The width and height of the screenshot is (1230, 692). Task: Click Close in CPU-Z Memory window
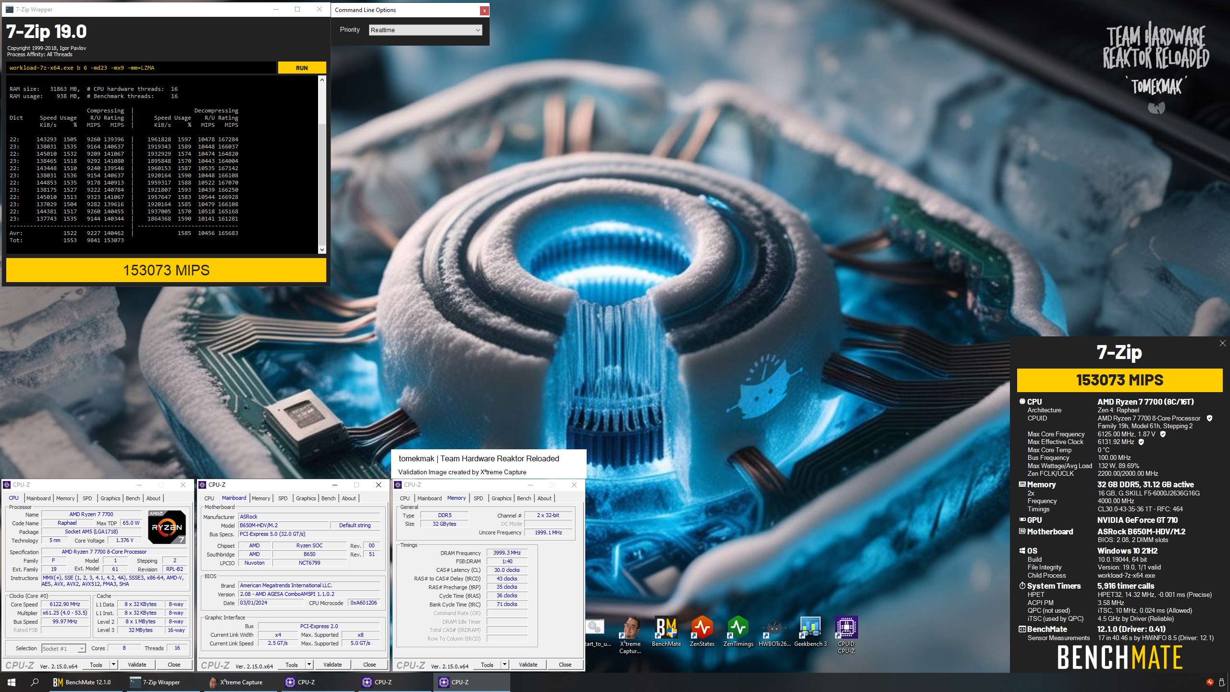[565, 665]
